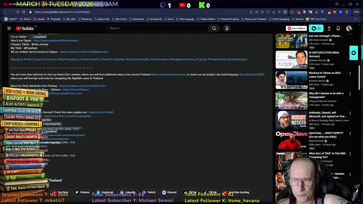Expand the Streaming bookmark folder

85,19
